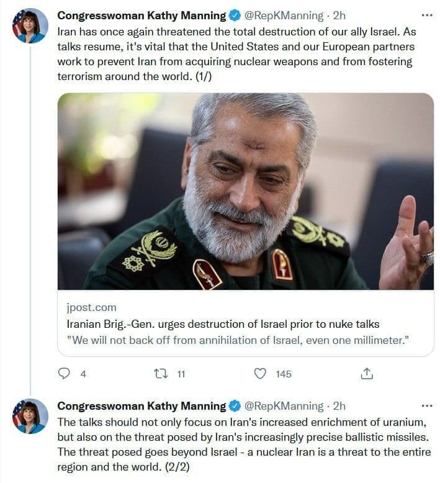
Task: Click the jpost.com source link
Action: 91,307
